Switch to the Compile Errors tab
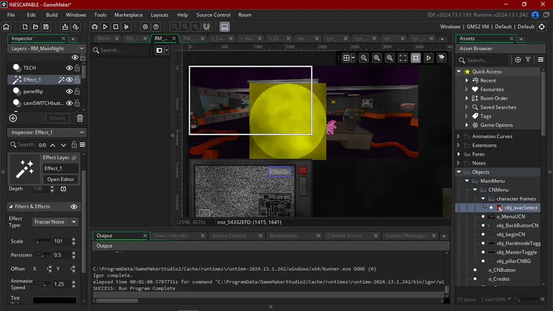The height and width of the screenshot is (311, 553). pyautogui.click(x=344, y=235)
